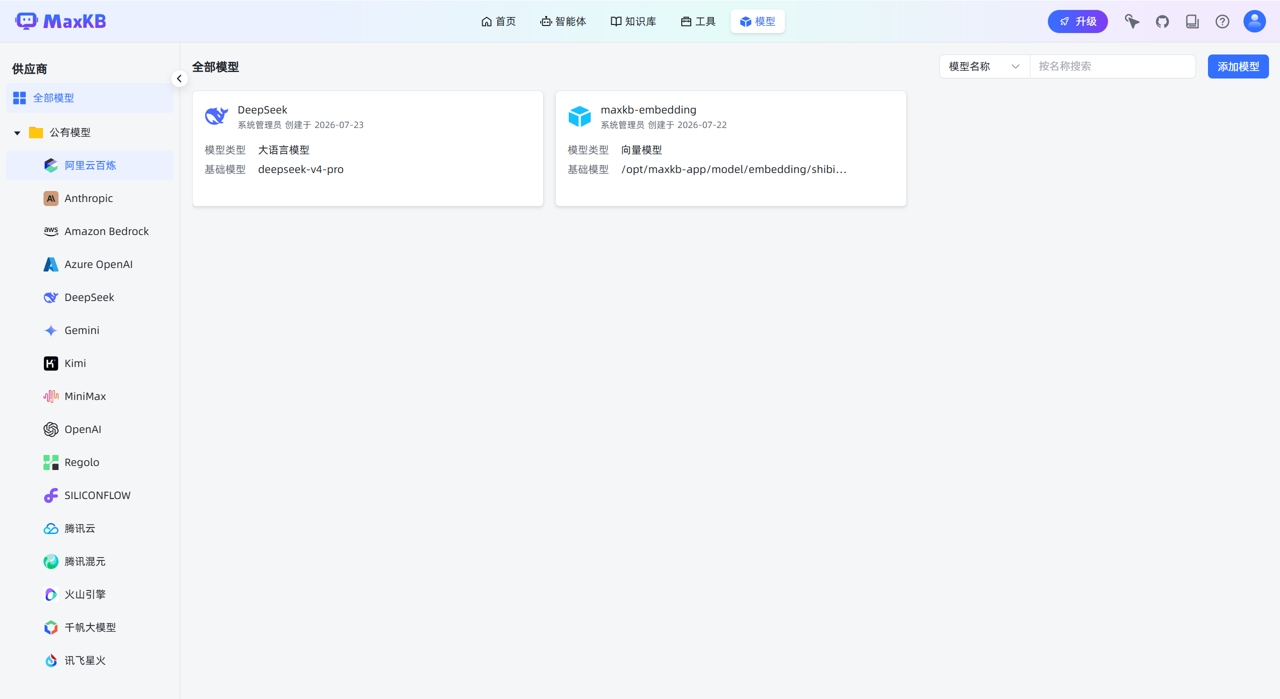Click the MaxKB logo

pos(61,21)
